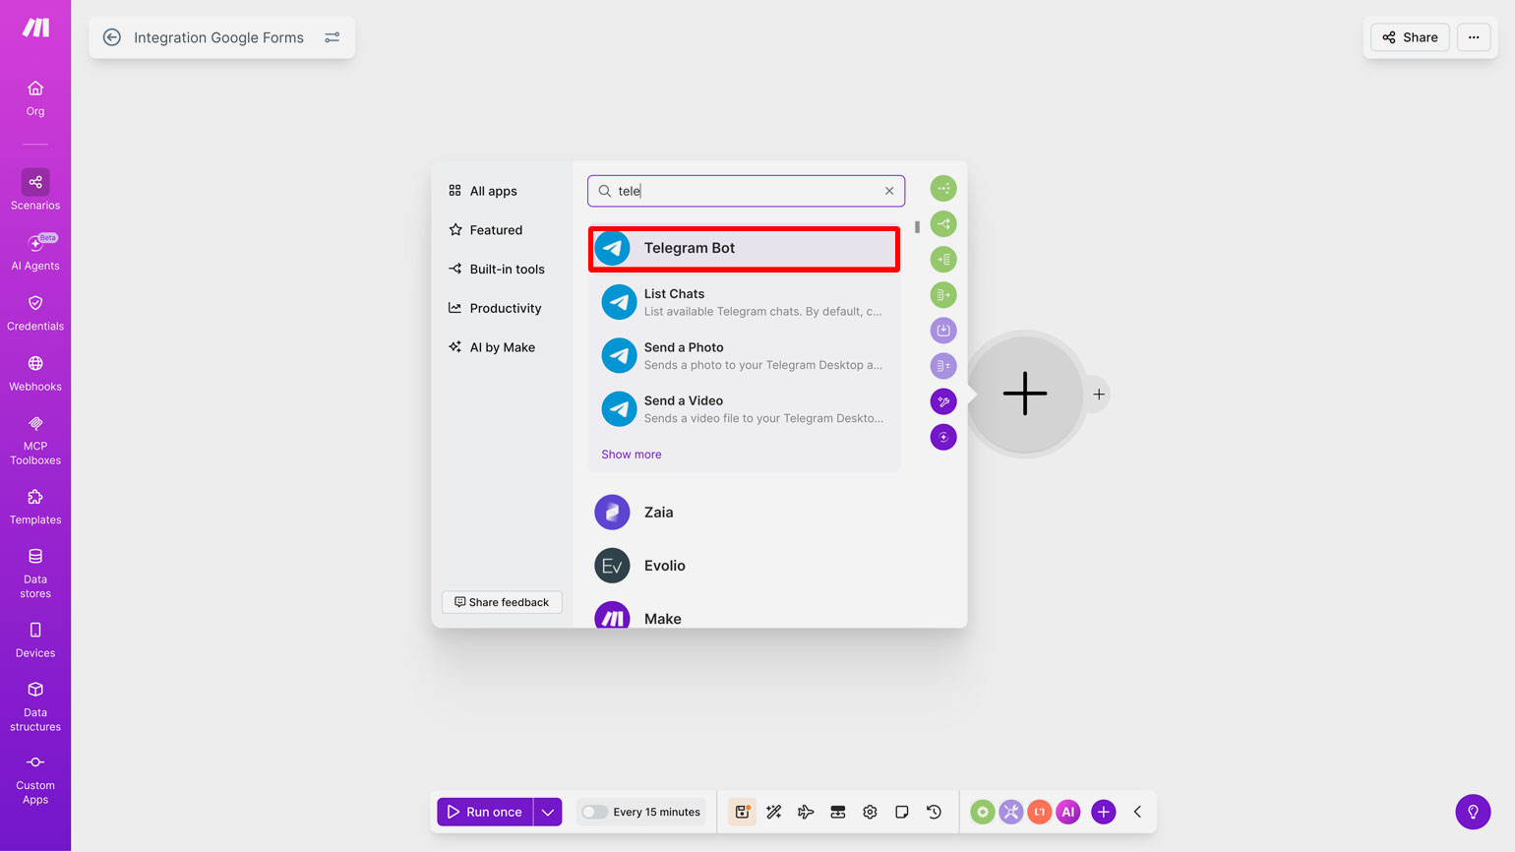
Task: Toggle the Every 15 minutes schedule switch
Action: pyautogui.click(x=594, y=812)
